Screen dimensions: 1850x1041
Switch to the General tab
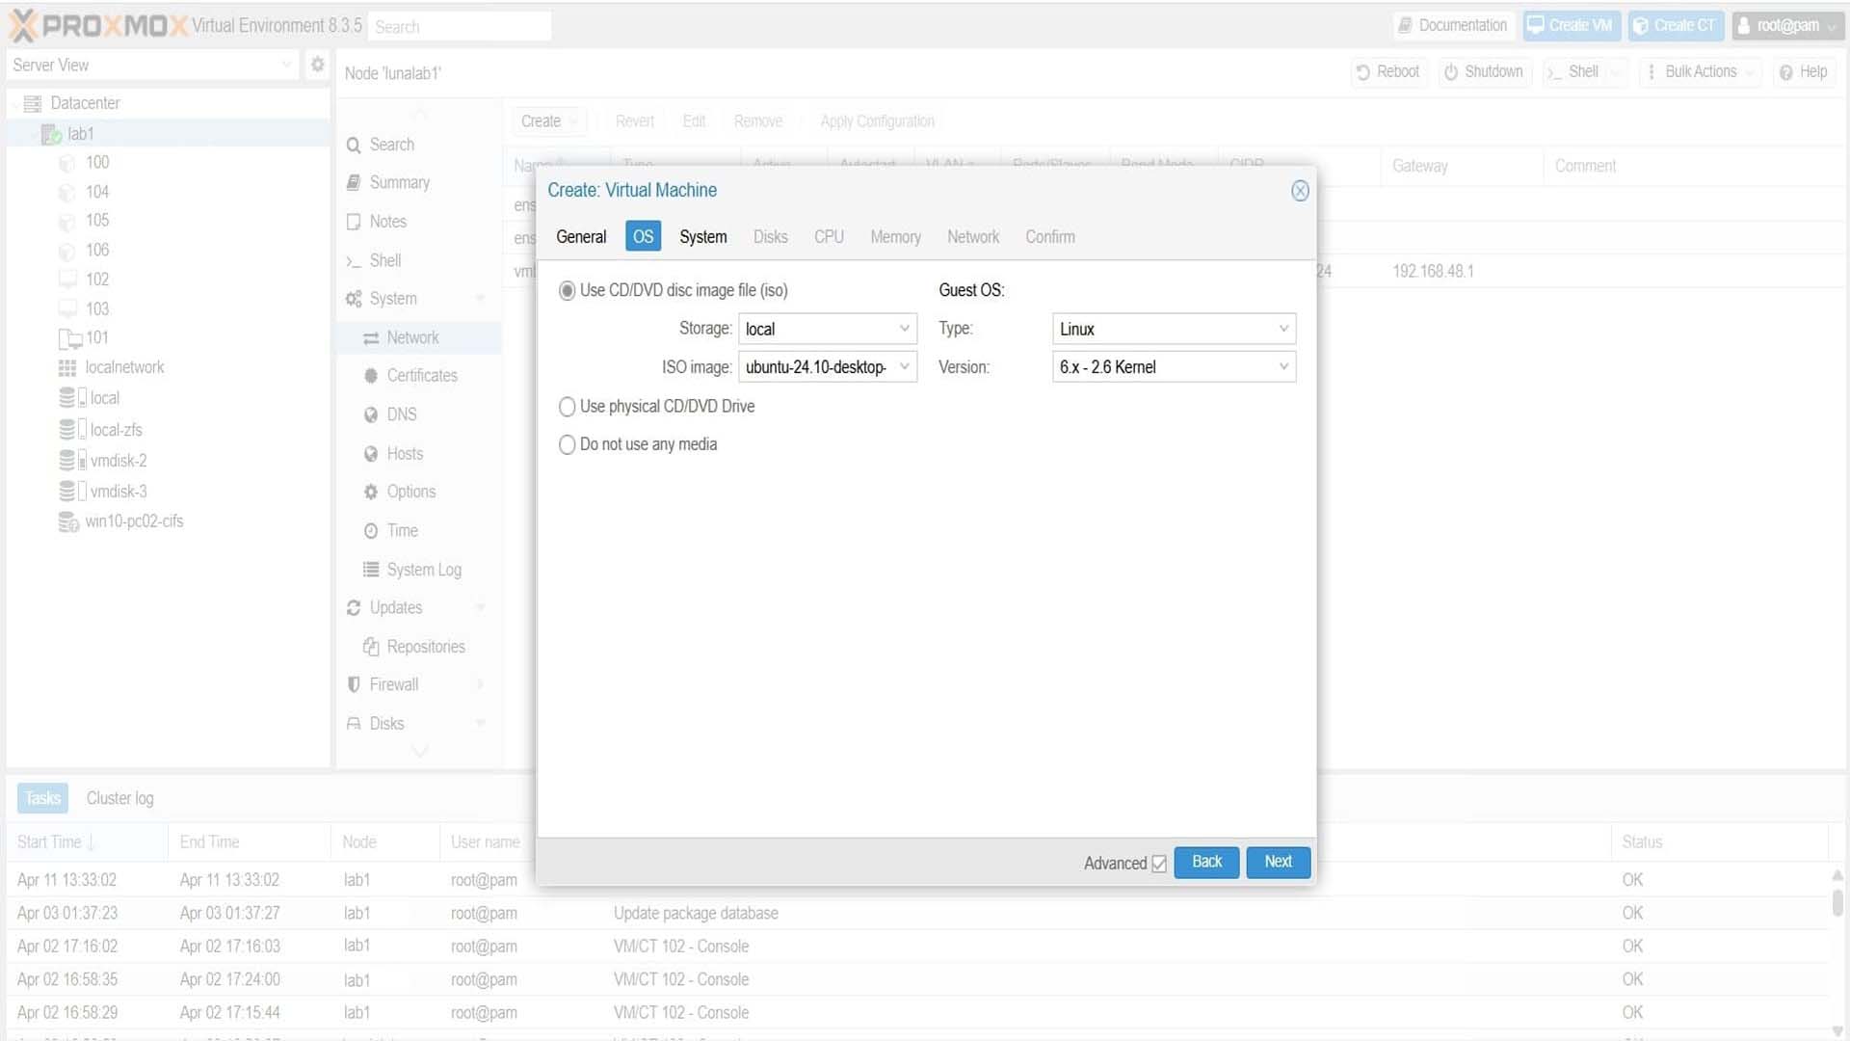pyautogui.click(x=581, y=237)
